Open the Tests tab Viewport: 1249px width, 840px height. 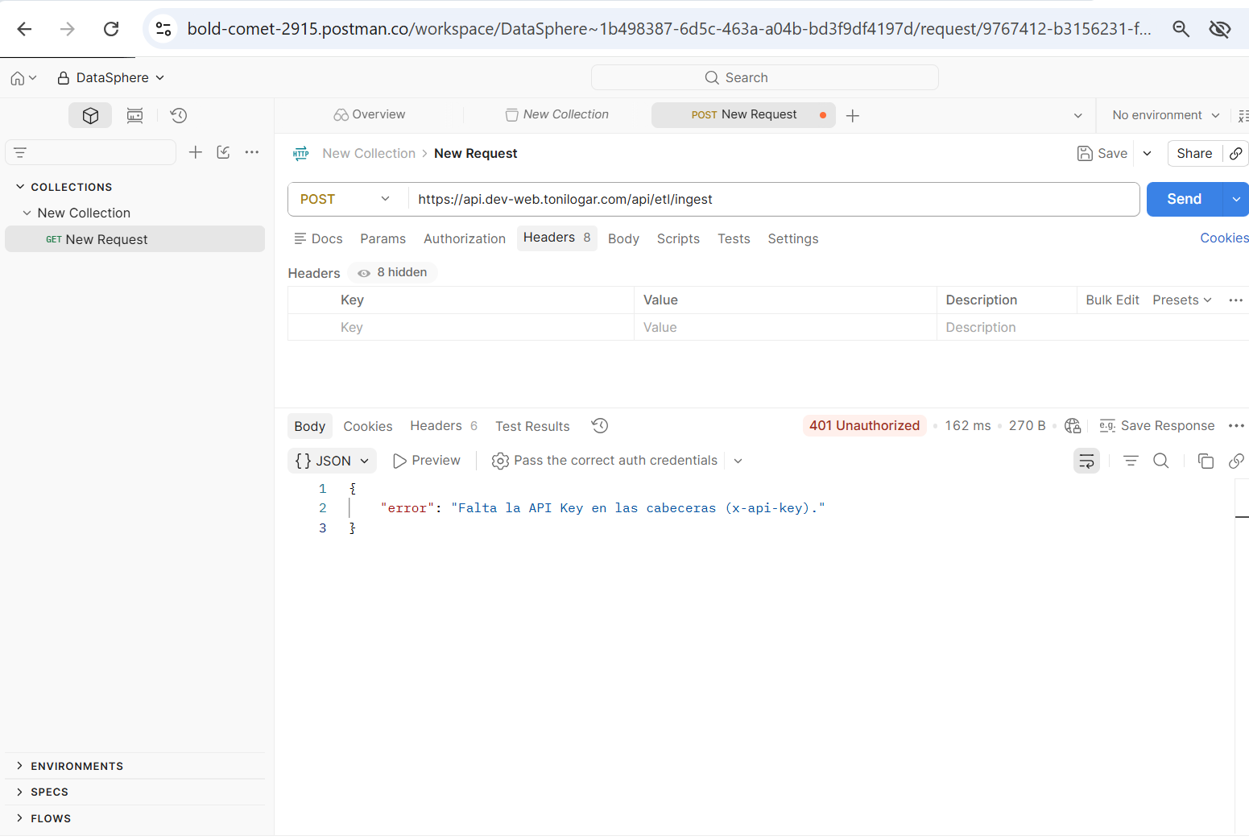[x=734, y=238]
